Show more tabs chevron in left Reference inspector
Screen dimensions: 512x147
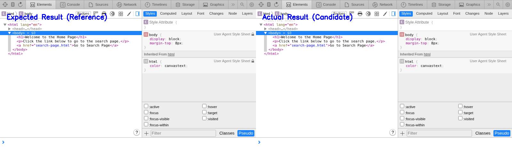[233, 4]
